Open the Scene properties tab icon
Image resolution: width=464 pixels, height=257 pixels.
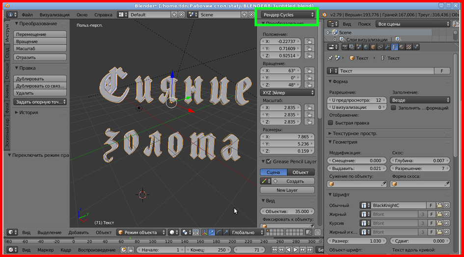(359, 47)
